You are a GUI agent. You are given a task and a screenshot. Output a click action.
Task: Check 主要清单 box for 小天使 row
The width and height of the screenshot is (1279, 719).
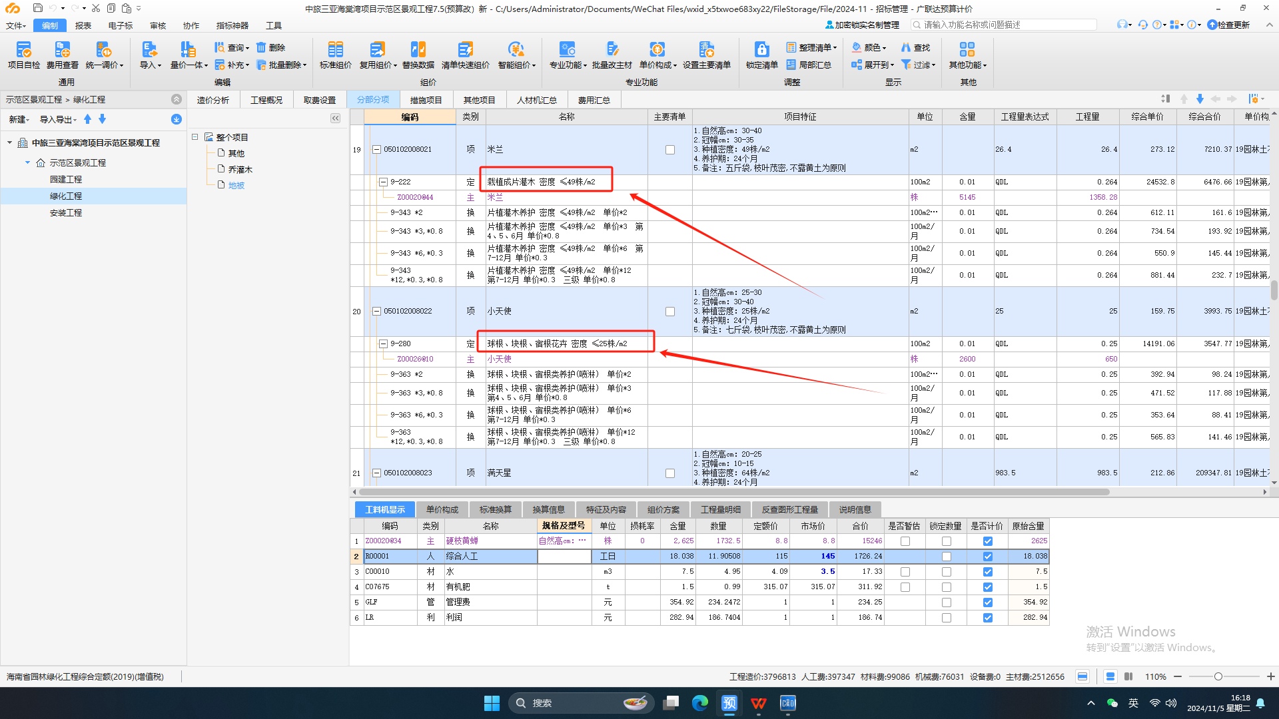[670, 312]
